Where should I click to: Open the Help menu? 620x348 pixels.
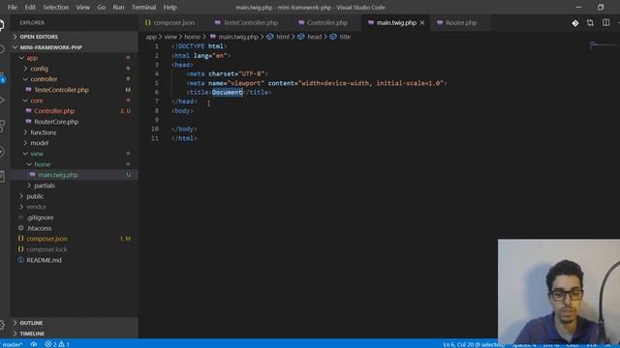(x=170, y=7)
